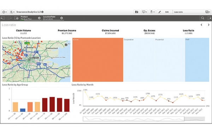The width and height of the screenshot is (212, 132).
Task: Show app info for Insurance Analytics 1.2
Action: (42, 12)
